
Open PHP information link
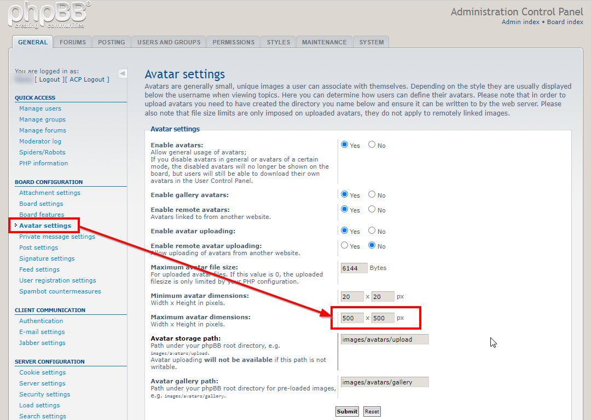click(44, 163)
